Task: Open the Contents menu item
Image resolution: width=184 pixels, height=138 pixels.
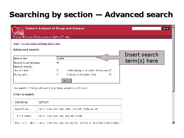Action: point(29,37)
